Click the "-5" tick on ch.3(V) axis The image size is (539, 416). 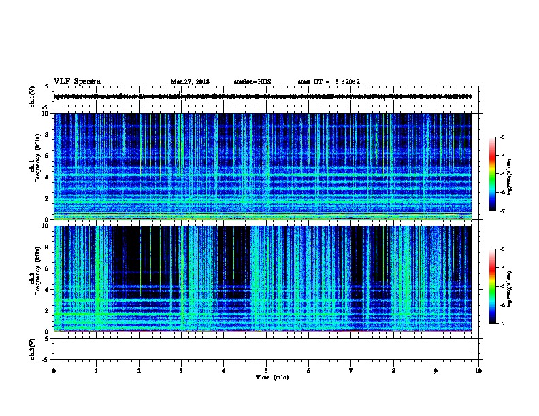[46, 360]
